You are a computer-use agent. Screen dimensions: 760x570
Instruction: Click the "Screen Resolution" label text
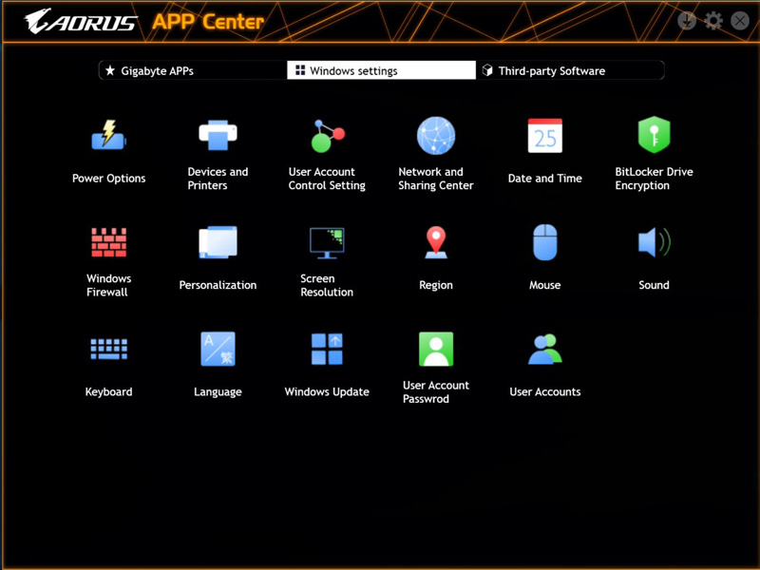click(x=327, y=285)
